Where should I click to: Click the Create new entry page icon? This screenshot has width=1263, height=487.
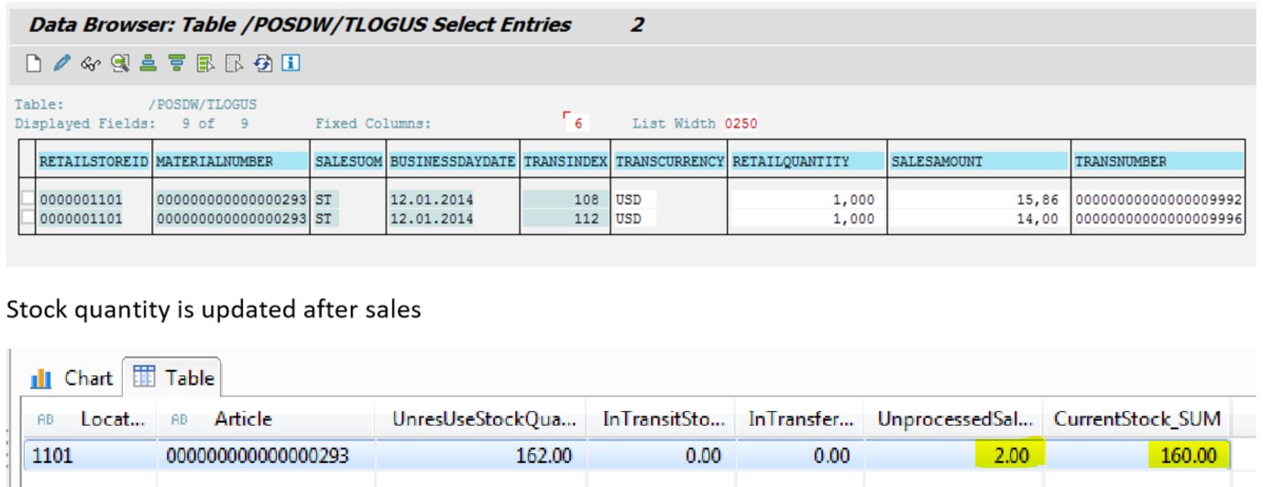pos(34,63)
